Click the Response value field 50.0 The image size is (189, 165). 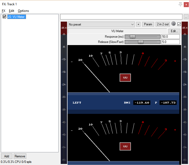[171, 37]
